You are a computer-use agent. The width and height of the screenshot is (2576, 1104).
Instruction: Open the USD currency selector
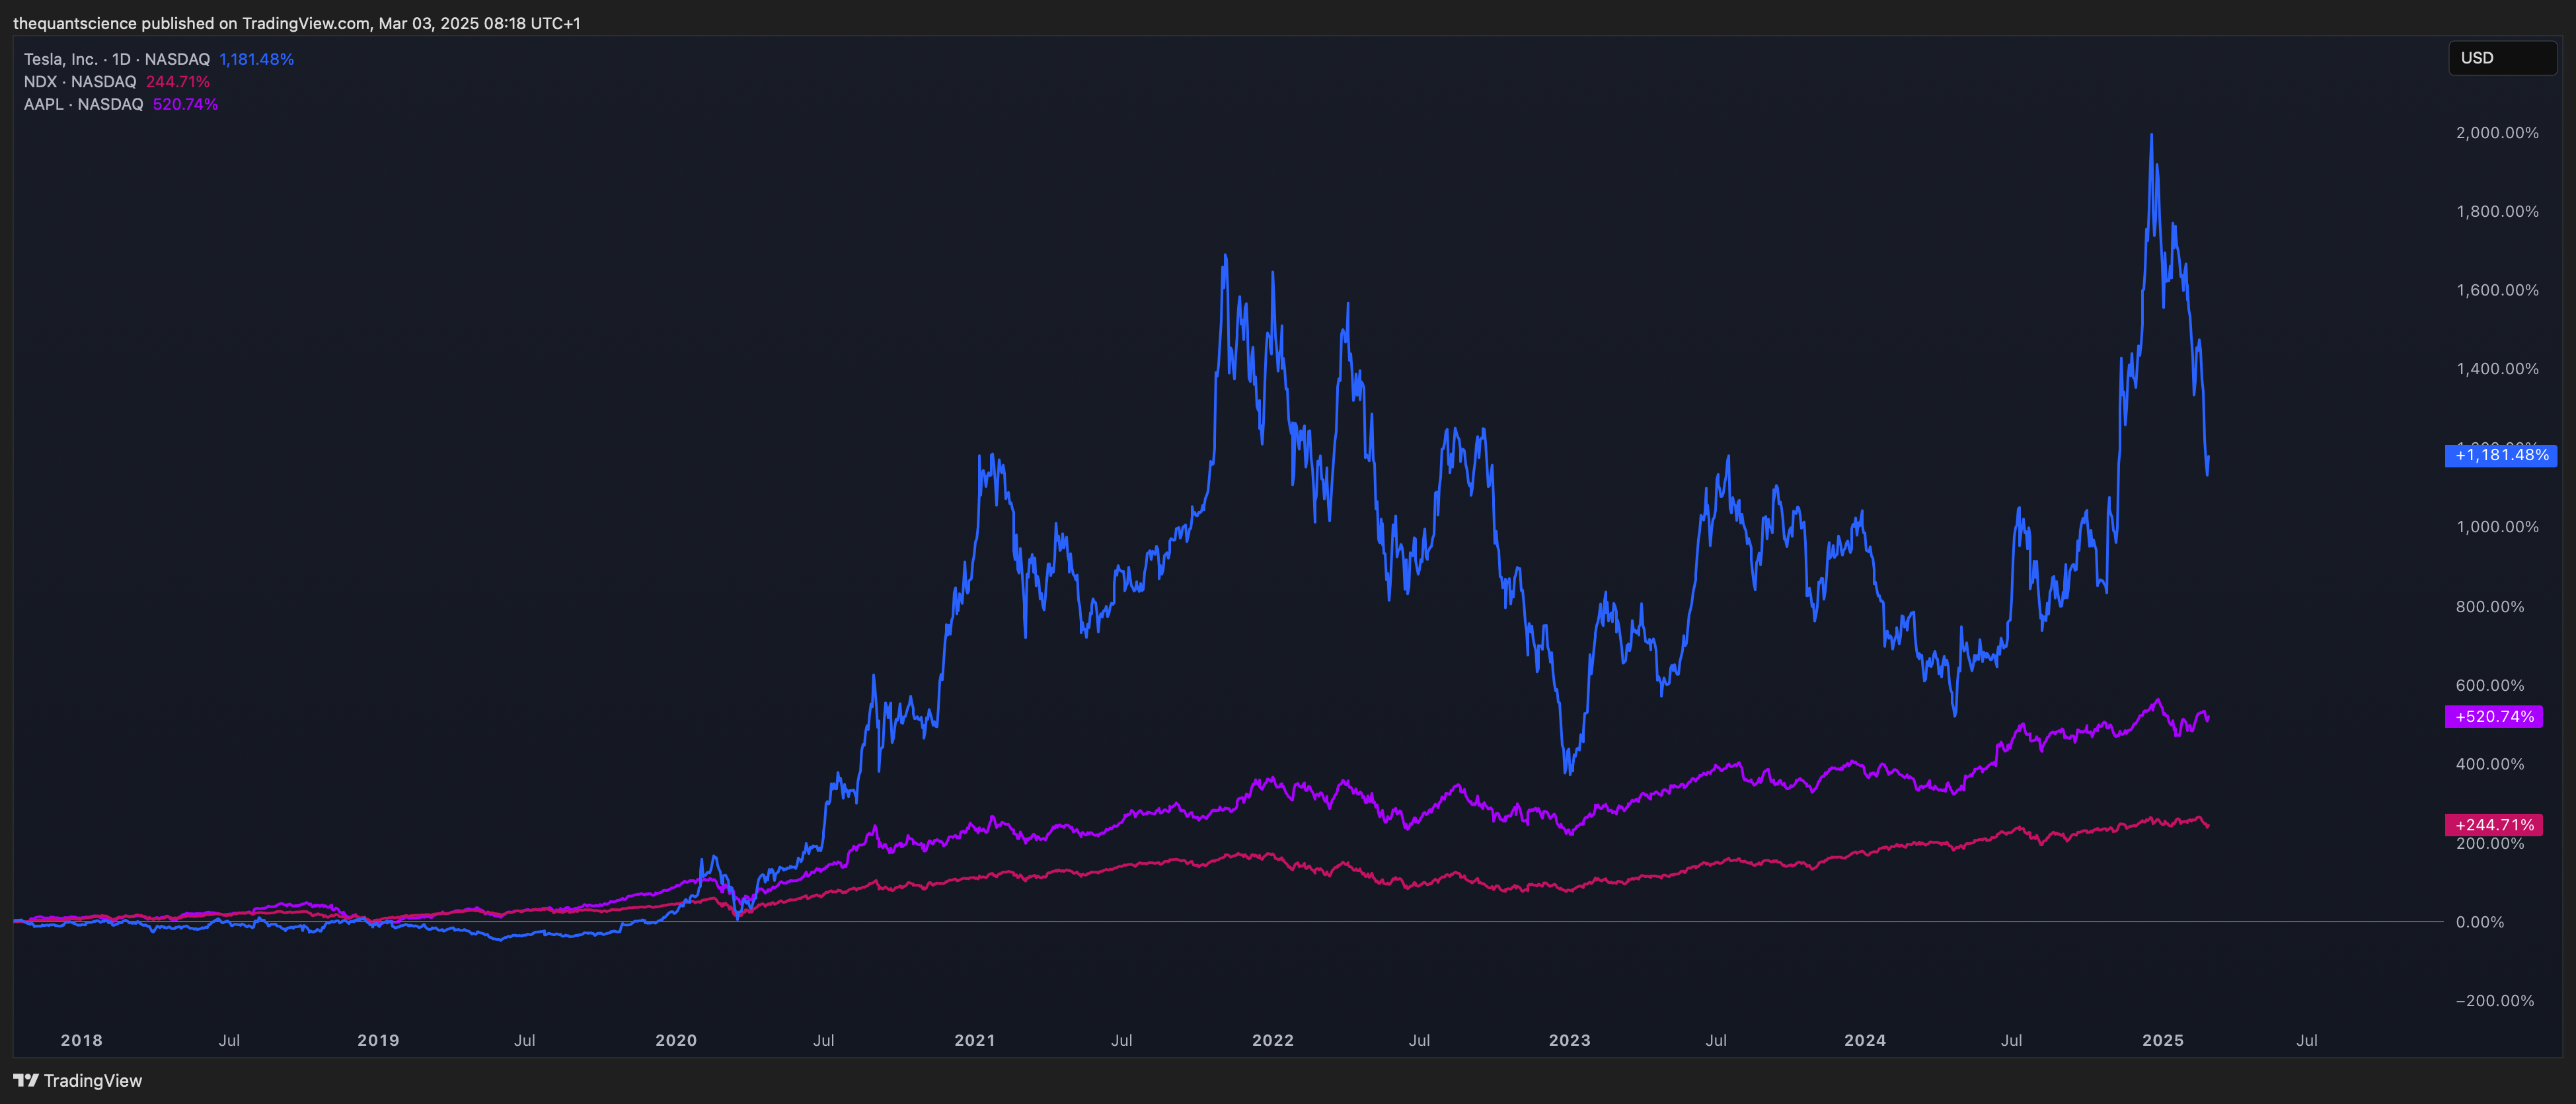(x=2502, y=58)
